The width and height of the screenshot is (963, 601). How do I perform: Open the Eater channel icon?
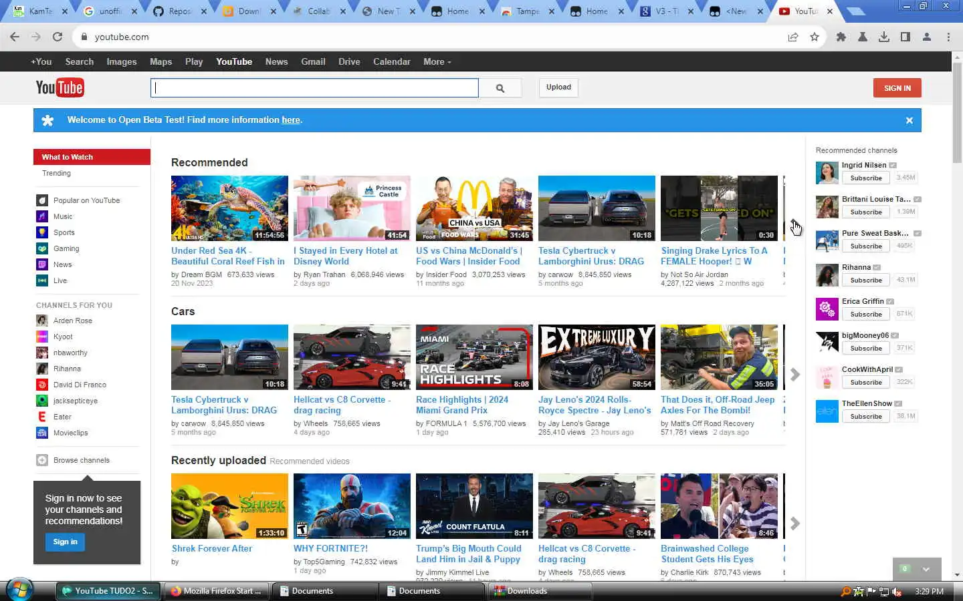[42, 417]
